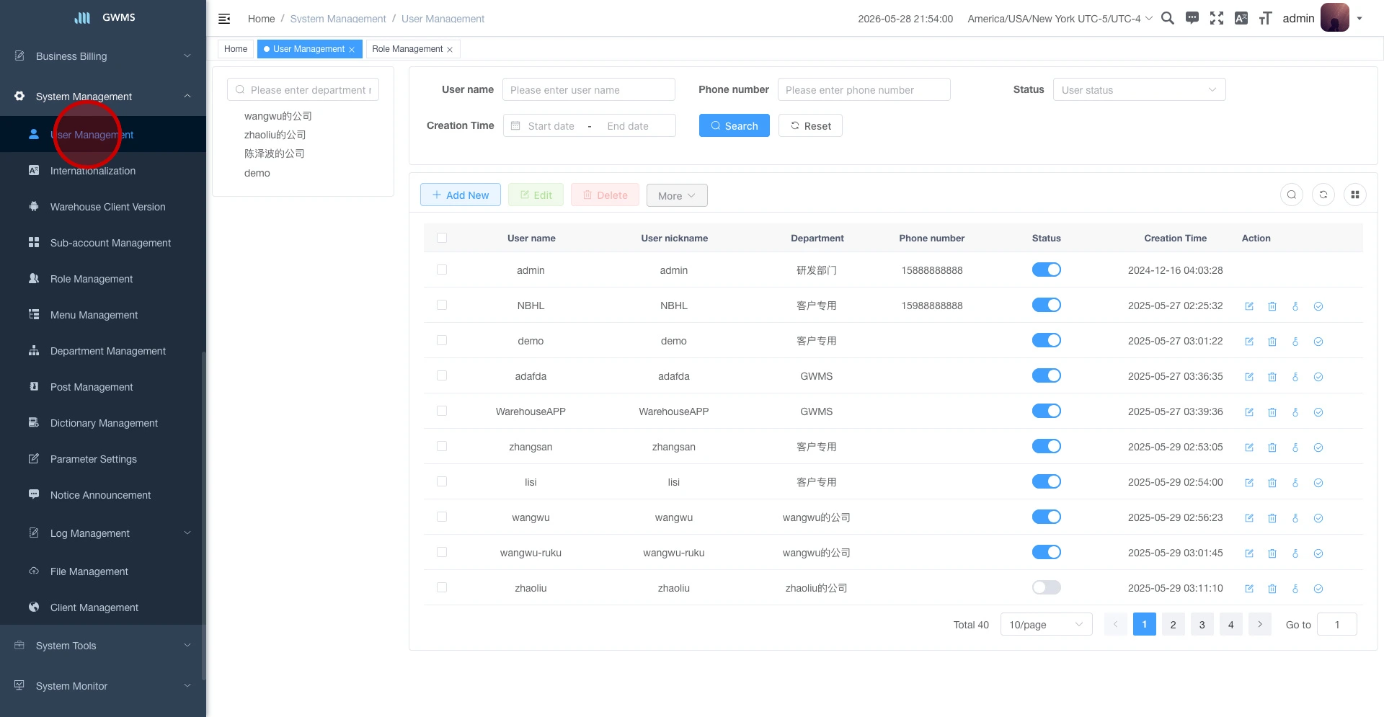Open Menu Management in sidebar

click(x=103, y=315)
